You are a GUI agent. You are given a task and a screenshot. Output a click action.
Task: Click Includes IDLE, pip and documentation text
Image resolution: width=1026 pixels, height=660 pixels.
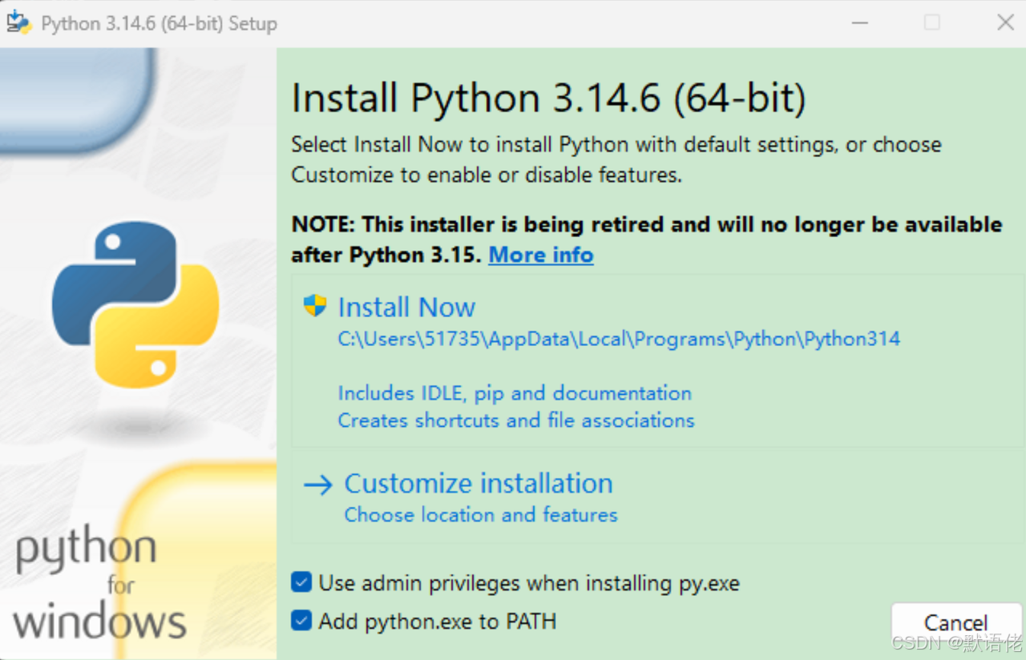click(515, 393)
